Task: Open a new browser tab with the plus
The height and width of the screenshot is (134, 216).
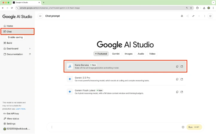Action: click(44, 2)
